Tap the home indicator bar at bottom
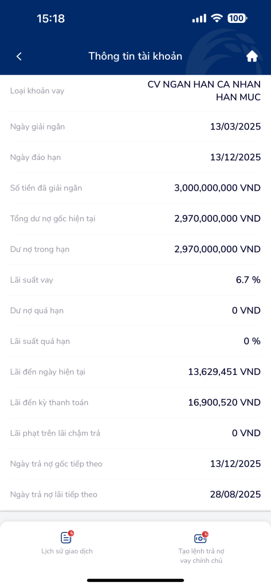 (x=135, y=580)
